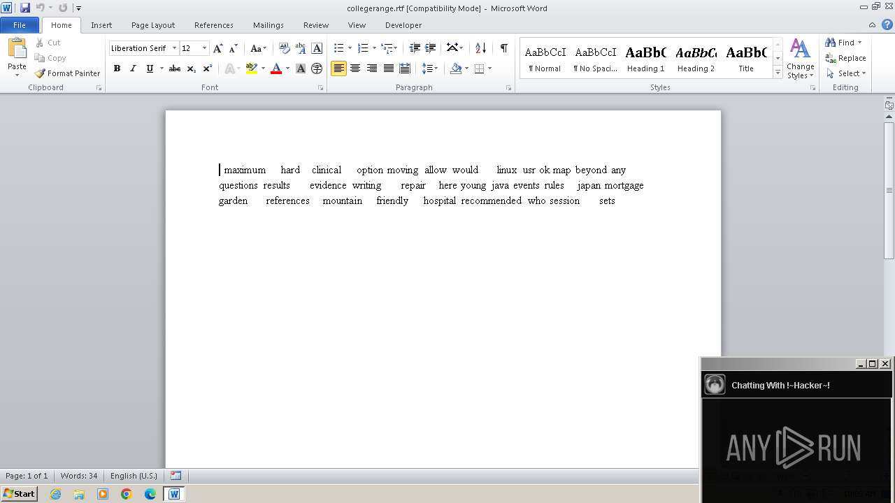This screenshot has width=895, height=503.
Task: Switch to the References tab
Action: [x=214, y=25]
